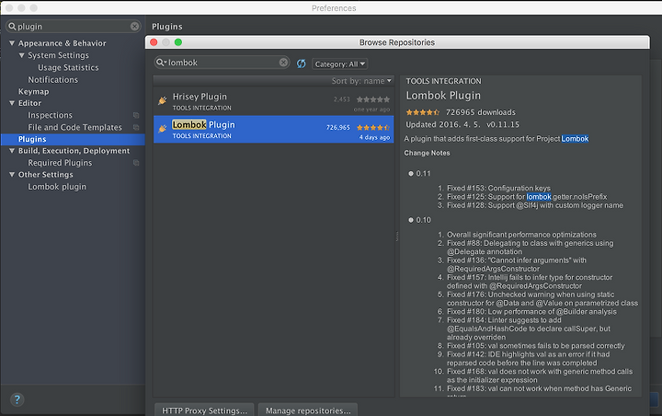Click the Hrisey Plugin plug icon
This screenshot has height=416, width=662.
click(x=162, y=100)
